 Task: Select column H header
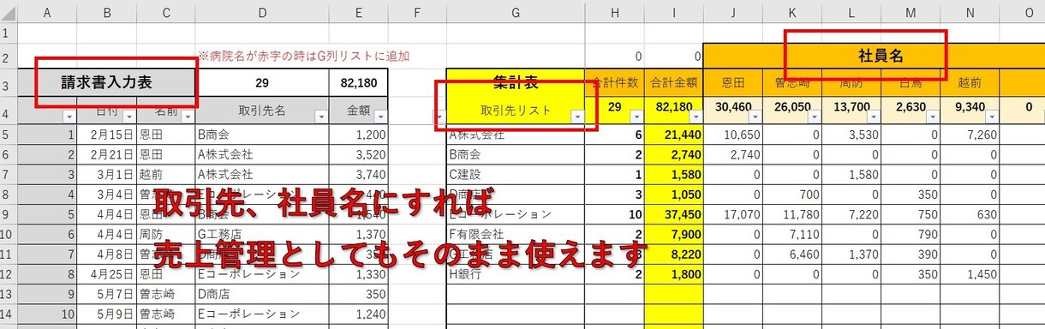click(x=614, y=12)
